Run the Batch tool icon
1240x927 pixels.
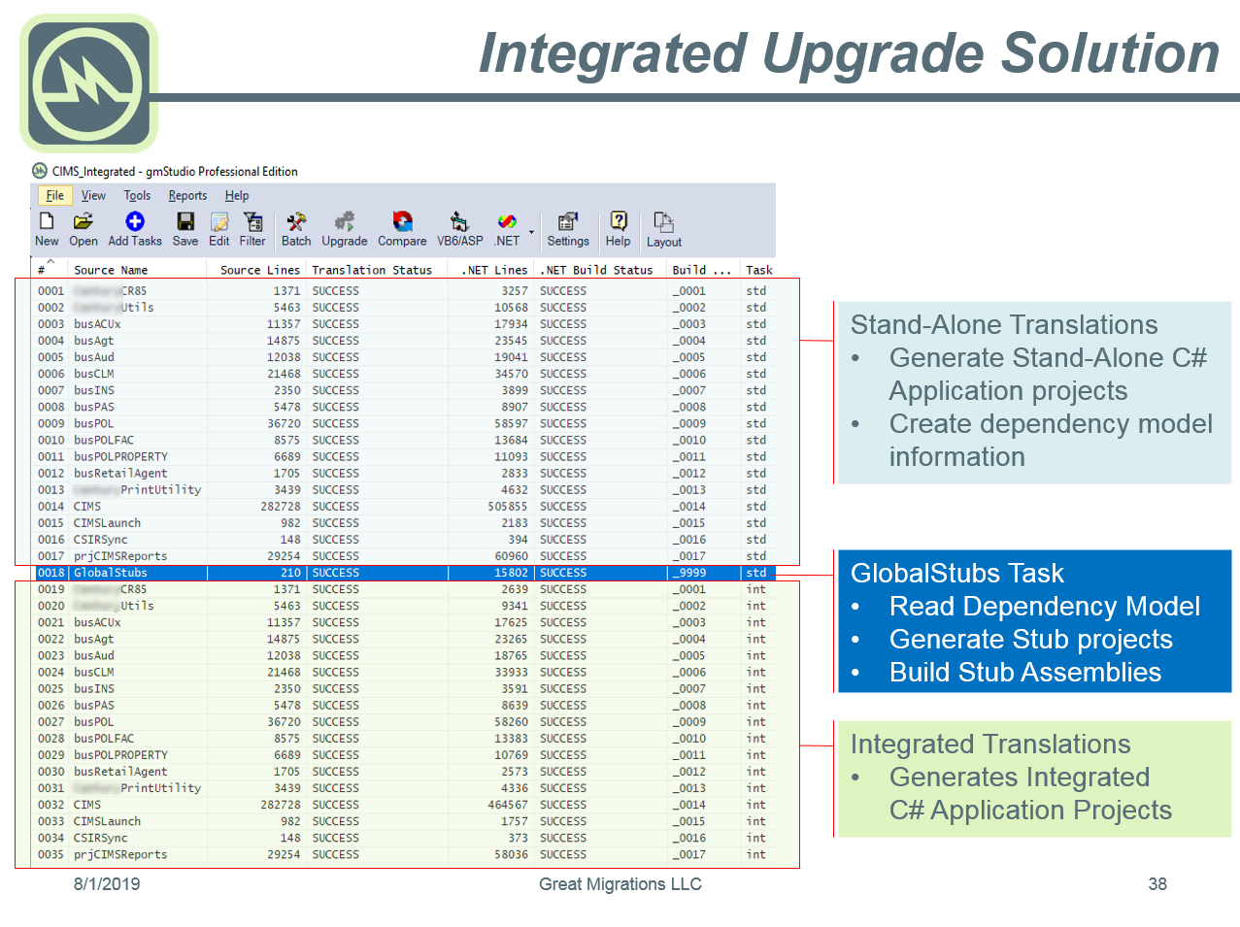point(296,222)
